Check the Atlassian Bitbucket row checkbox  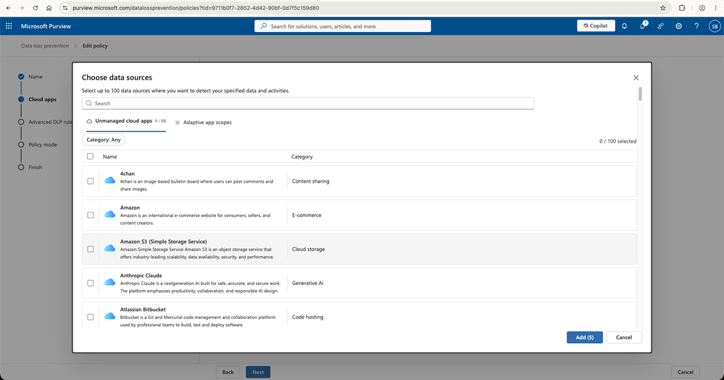pos(91,317)
